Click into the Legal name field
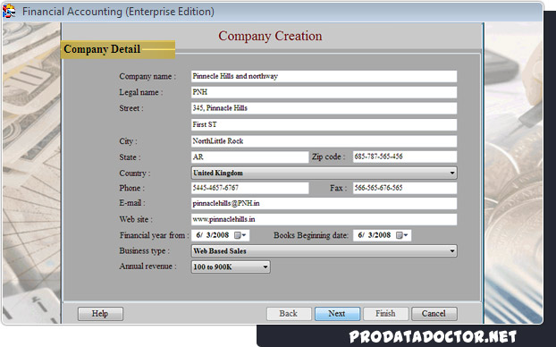556x347 pixels. [324, 92]
